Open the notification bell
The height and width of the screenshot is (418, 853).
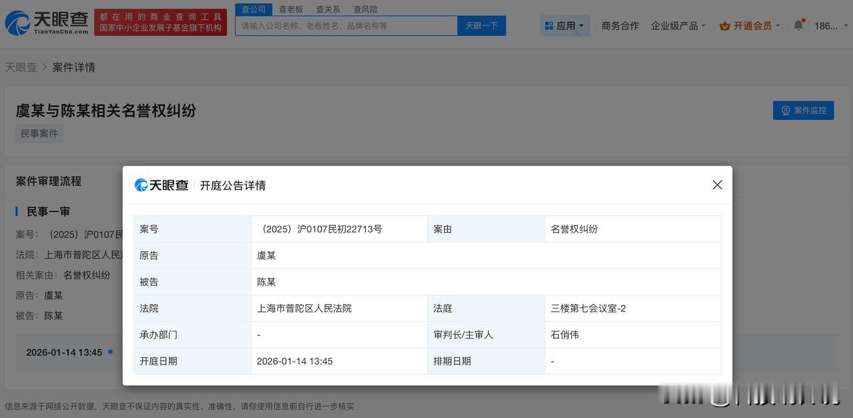pyautogui.click(x=798, y=25)
